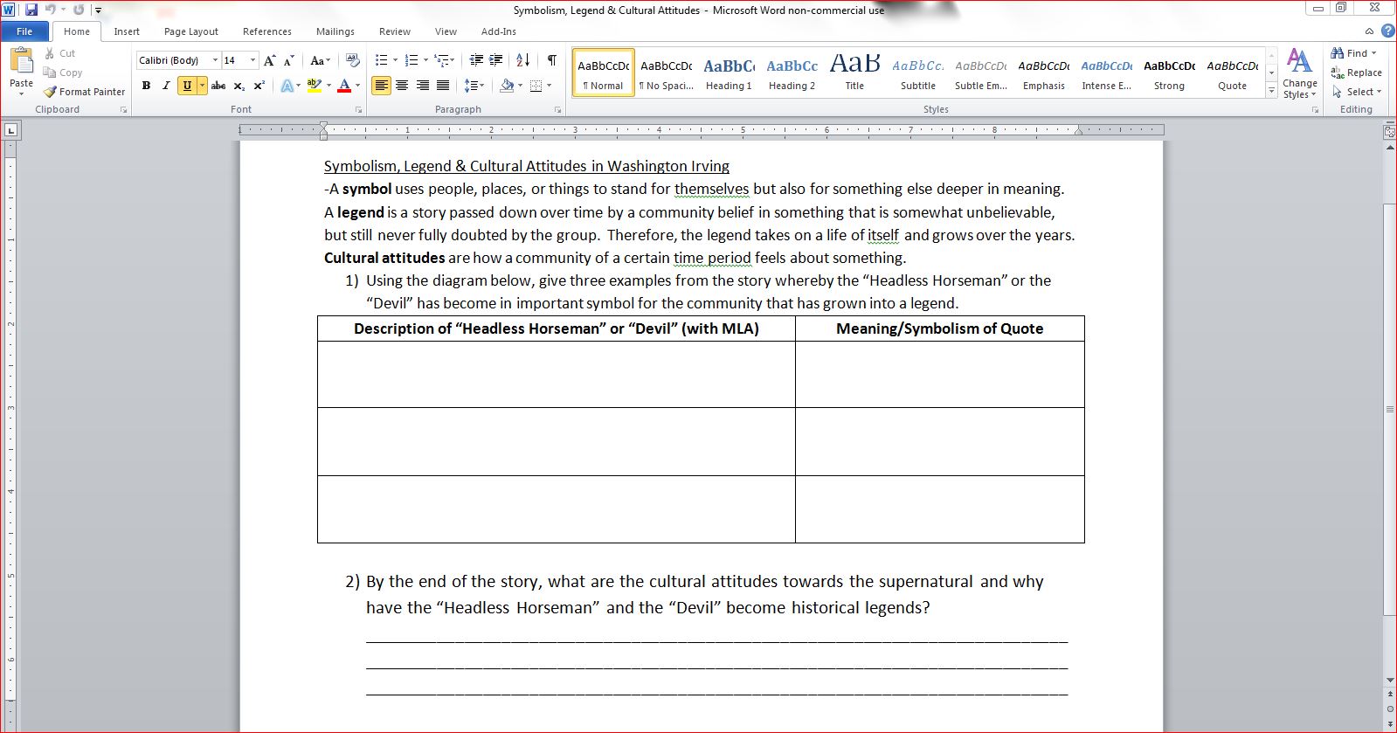
Task: Align text to the right
Action: (423, 86)
